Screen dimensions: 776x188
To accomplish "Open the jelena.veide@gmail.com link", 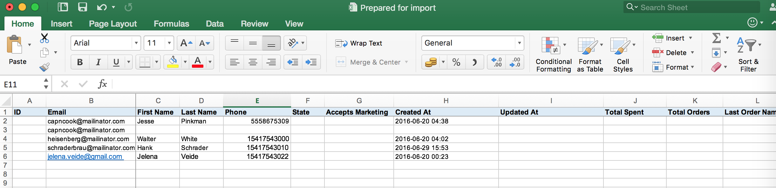I will [85, 156].
